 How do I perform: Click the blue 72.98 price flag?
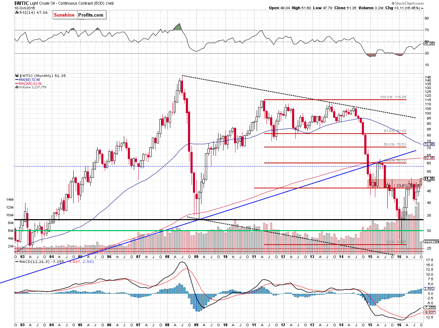coord(429,145)
